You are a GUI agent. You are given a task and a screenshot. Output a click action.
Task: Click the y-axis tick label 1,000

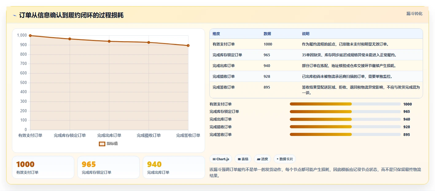(x=22, y=35)
